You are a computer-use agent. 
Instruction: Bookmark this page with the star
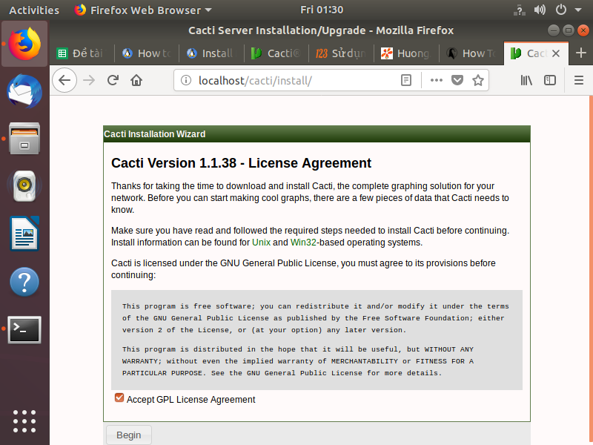click(478, 80)
